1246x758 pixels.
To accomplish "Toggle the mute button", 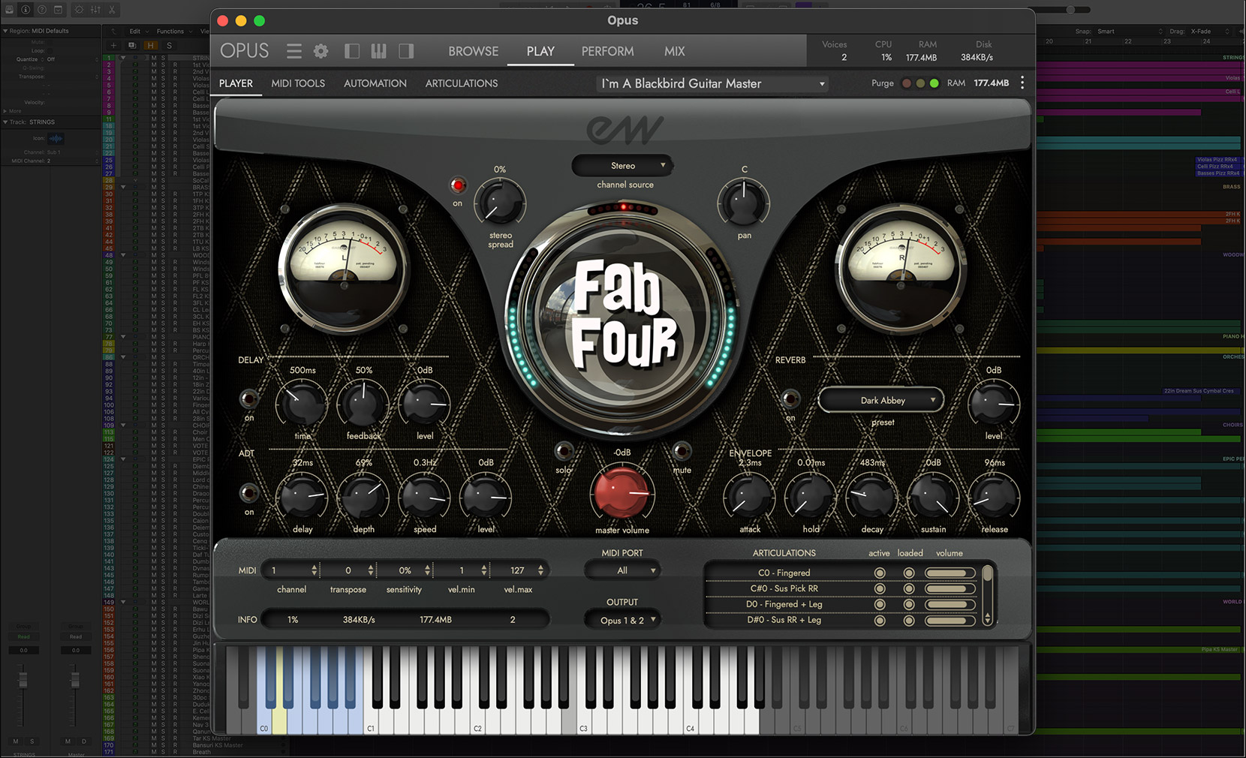I will (682, 450).
